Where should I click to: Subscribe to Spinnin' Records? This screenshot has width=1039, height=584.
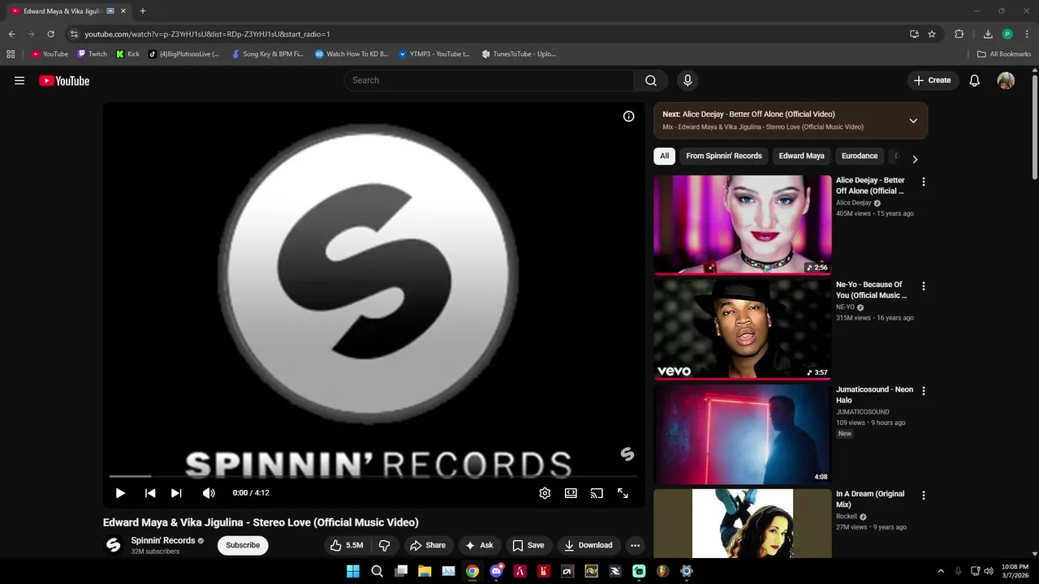tap(243, 545)
